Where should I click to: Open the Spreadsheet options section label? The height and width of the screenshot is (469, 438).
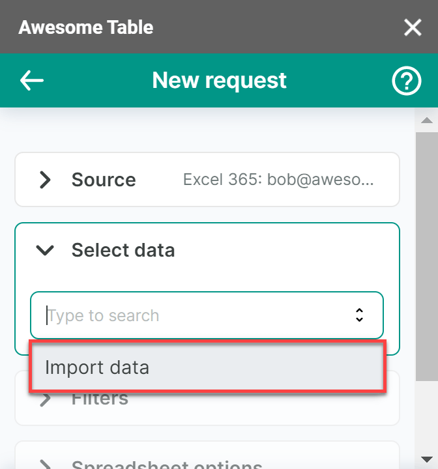167,464
